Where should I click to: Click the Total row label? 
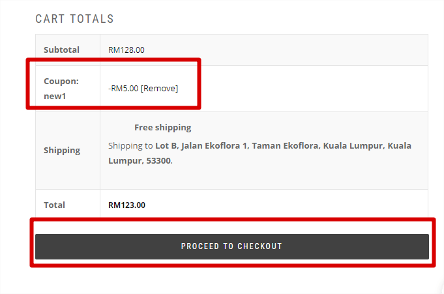click(54, 205)
